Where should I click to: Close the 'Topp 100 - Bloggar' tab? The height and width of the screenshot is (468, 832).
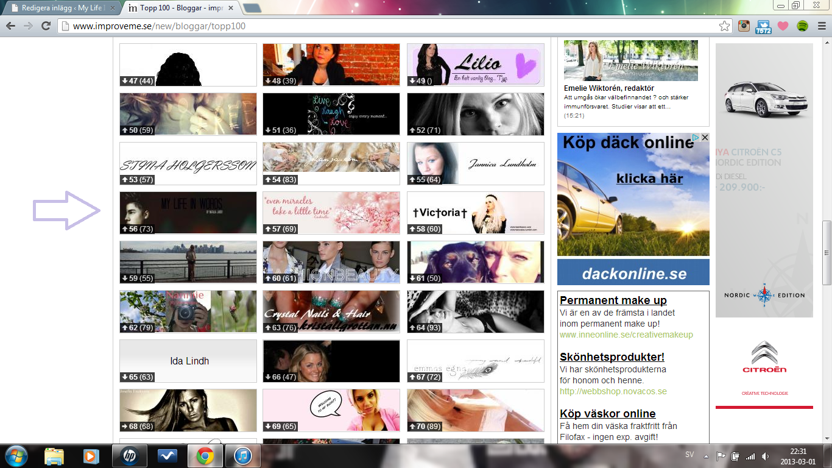[231, 8]
